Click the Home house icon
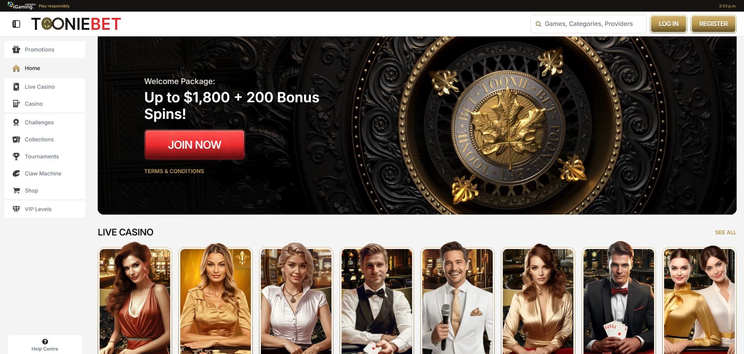Viewport: 744px width, 354px height. [x=16, y=68]
